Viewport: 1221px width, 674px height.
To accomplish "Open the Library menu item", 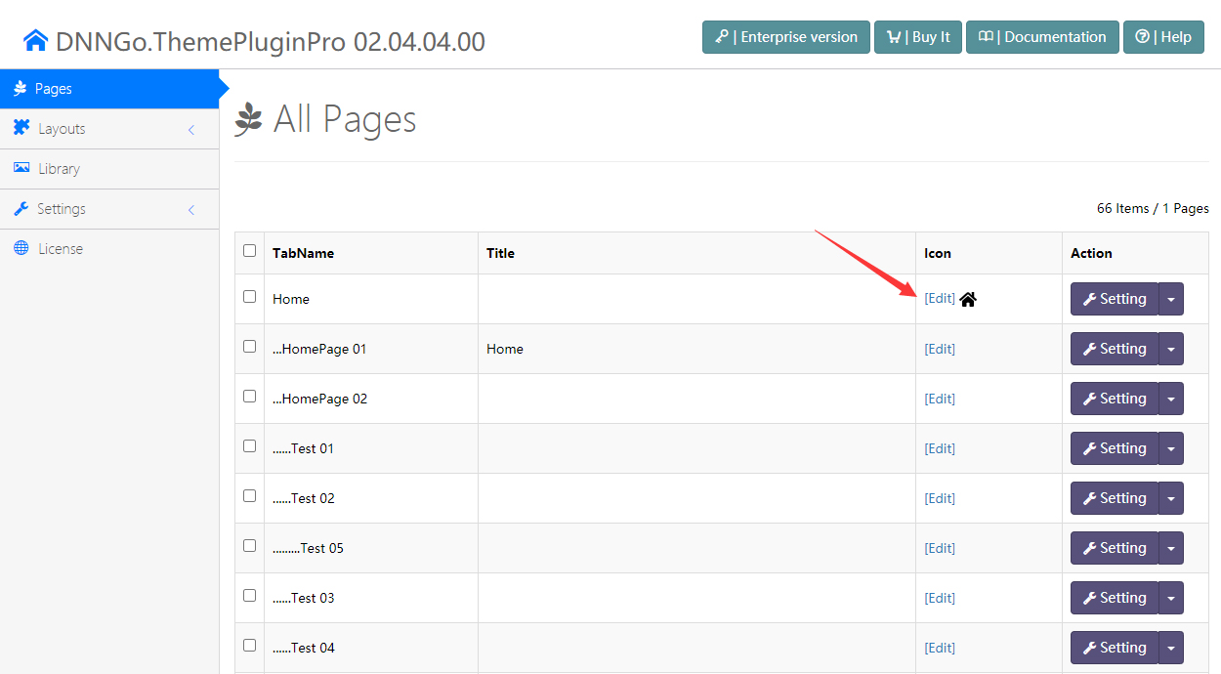I will [109, 169].
